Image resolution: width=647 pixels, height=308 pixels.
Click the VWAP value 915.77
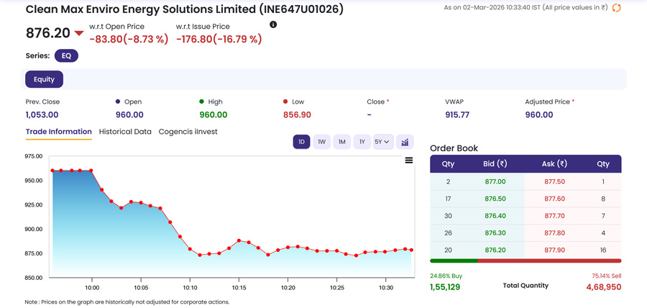pyautogui.click(x=457, y=114)
